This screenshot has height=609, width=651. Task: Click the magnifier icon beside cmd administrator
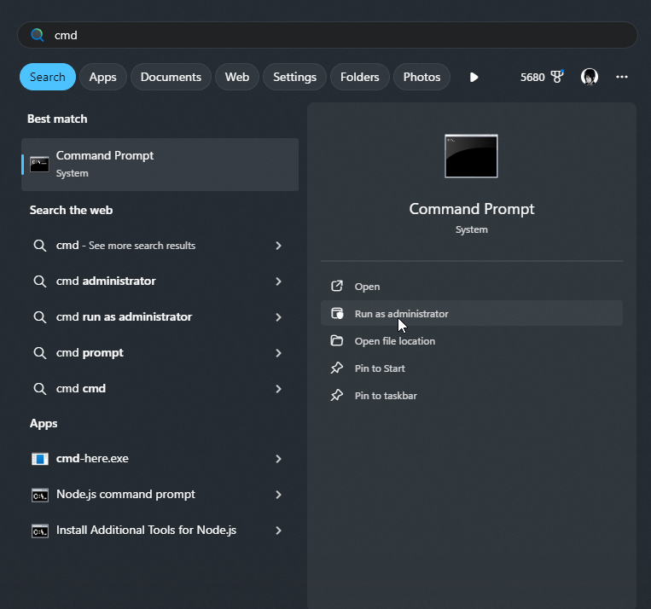(40, 281)
